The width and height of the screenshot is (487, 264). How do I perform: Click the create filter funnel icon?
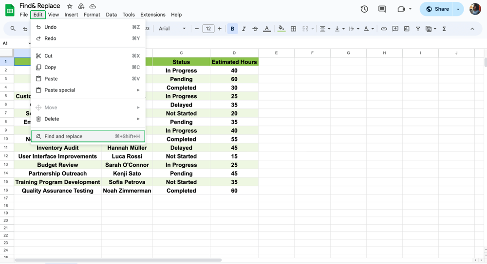(x=418, y=29)
